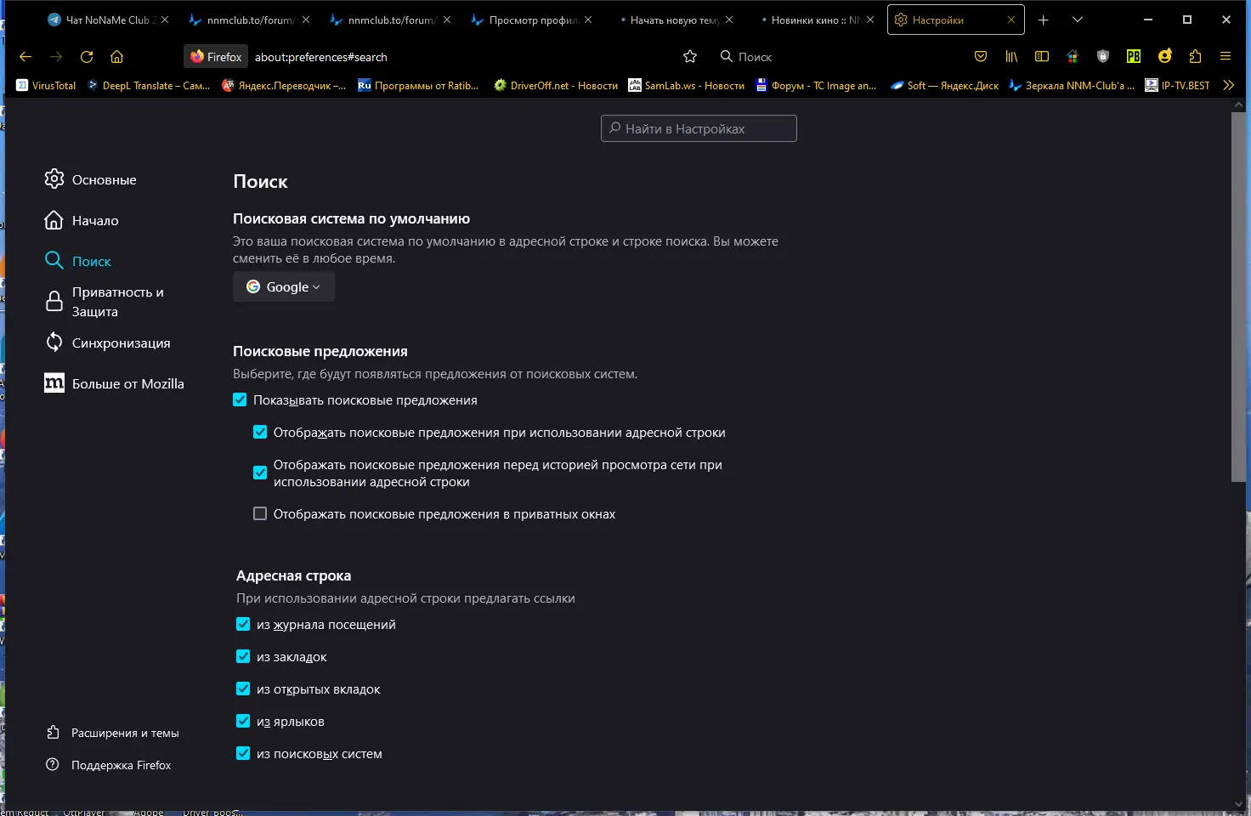Click the account avatar toolbar icon
The height and width of the screenshot is (816, 1251).
tap(1164, 56)
